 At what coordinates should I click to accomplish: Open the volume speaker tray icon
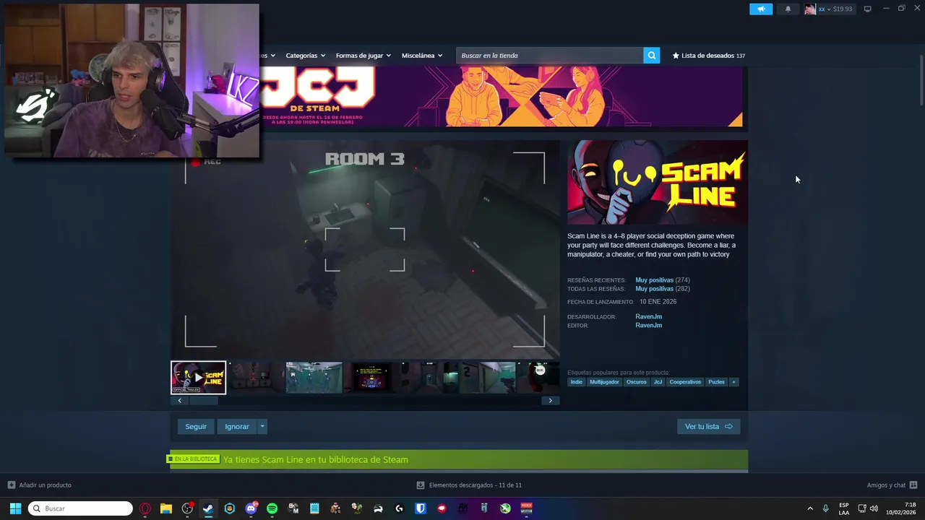click(874, 508)
